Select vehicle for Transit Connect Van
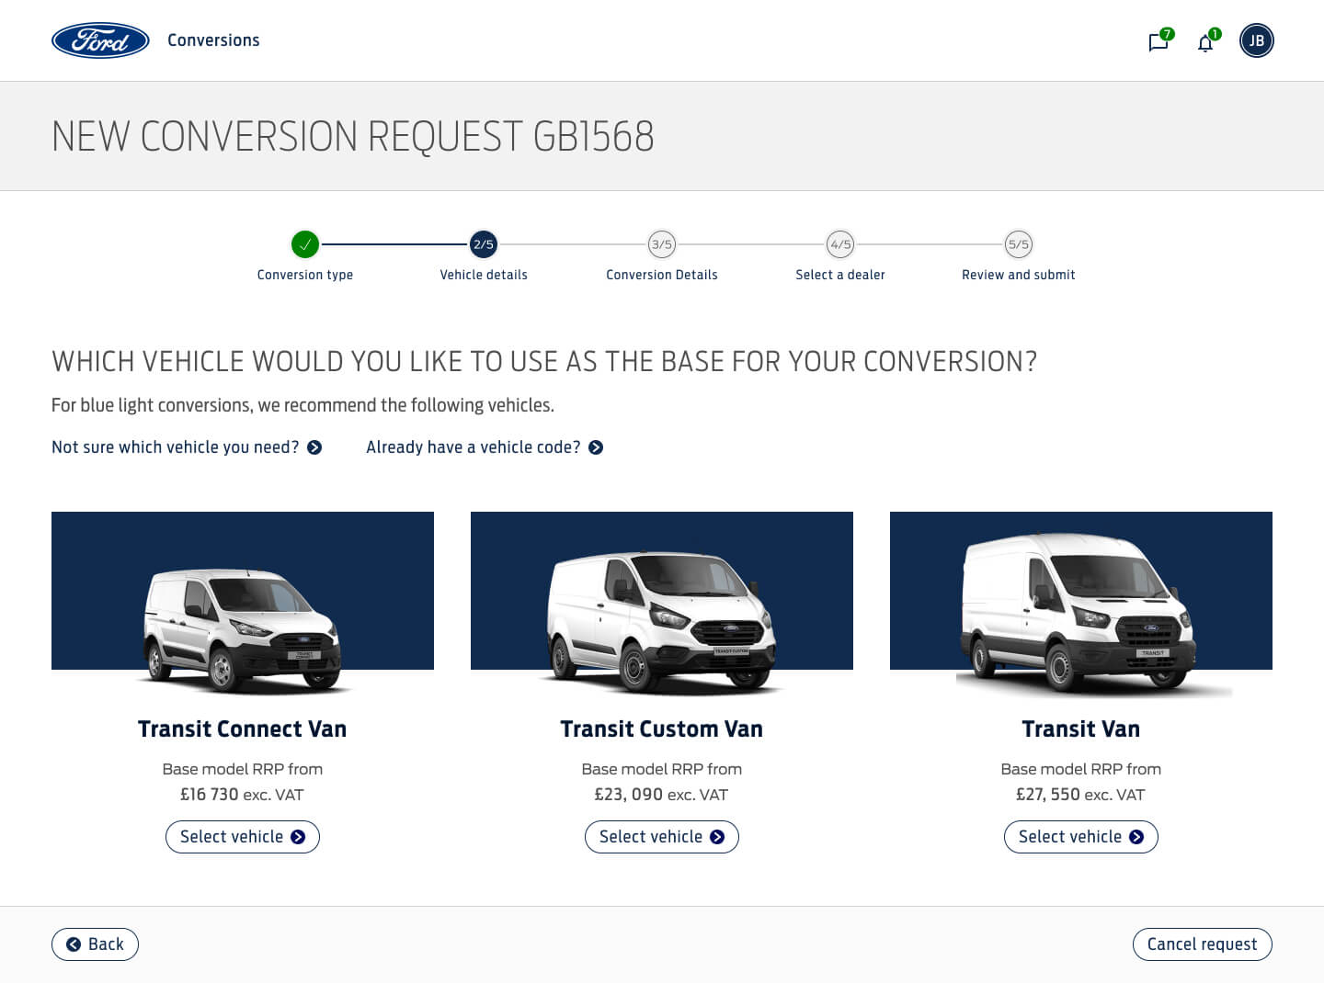Screen dimensions: 1324x983 [243, 837]
